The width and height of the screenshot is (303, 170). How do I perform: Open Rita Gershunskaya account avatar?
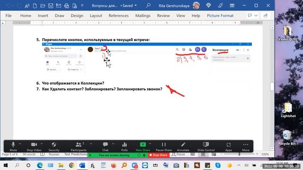click(x=196, y=5)
